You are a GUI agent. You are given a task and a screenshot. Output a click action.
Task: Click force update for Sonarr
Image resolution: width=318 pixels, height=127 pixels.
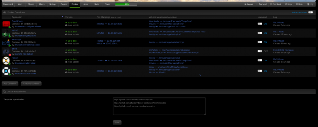coord(72,72)
